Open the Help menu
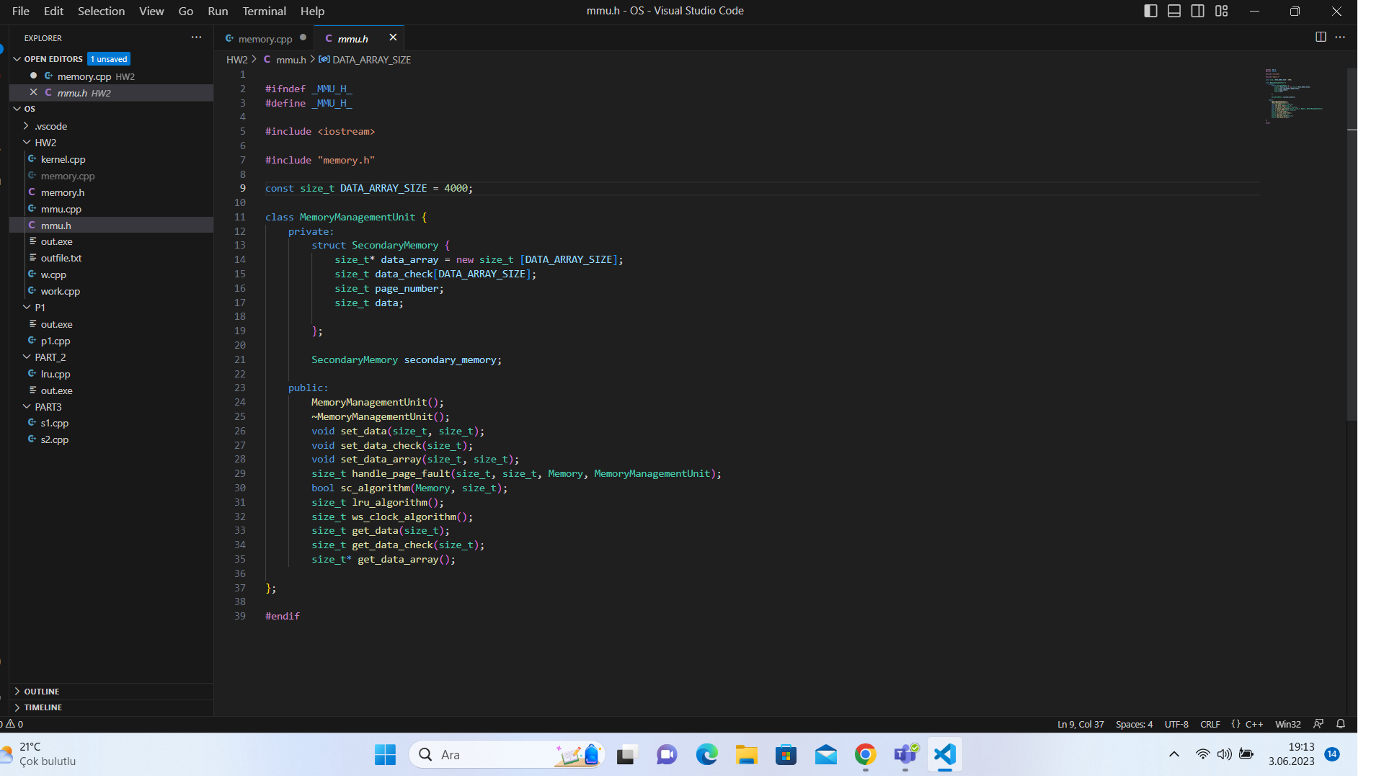1384x778 pixels. pos(312,11)
